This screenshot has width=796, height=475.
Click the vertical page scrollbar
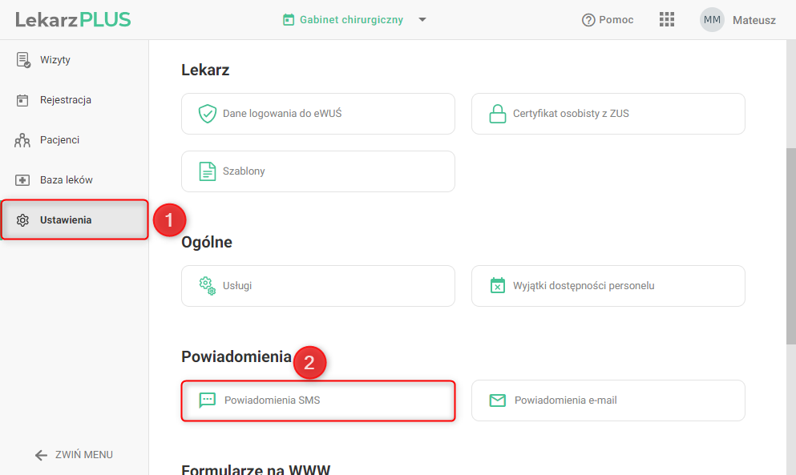pos(791,246)
